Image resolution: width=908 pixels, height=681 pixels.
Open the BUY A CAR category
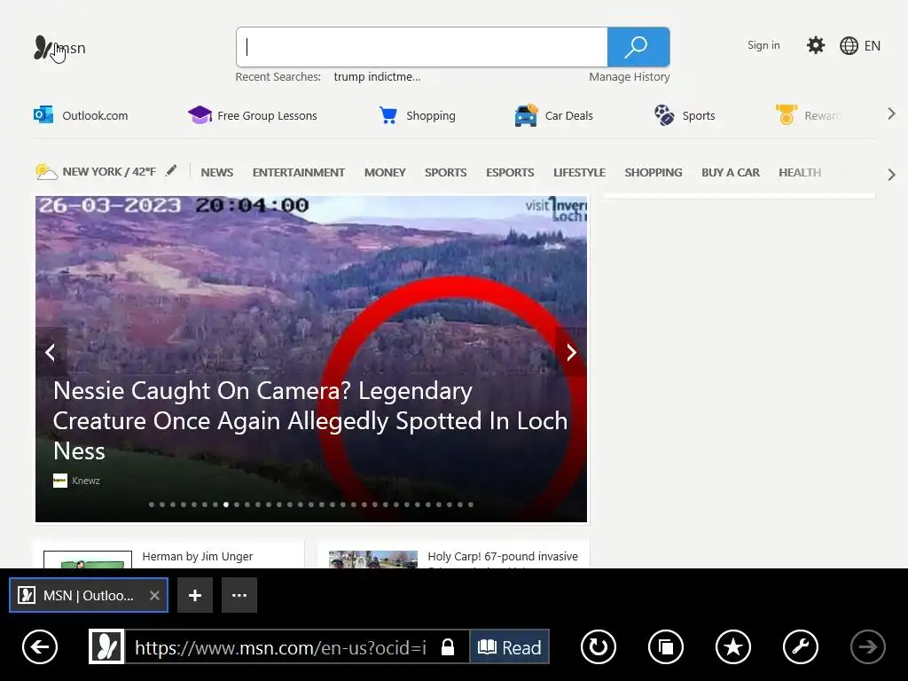click(731, 173)
